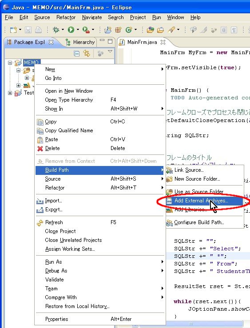The height and width of the screenshot is (328, 250).
Task: Click the Toggle Mark Occurrences icon
Action: pyautogui.click(x=203, y=30)
